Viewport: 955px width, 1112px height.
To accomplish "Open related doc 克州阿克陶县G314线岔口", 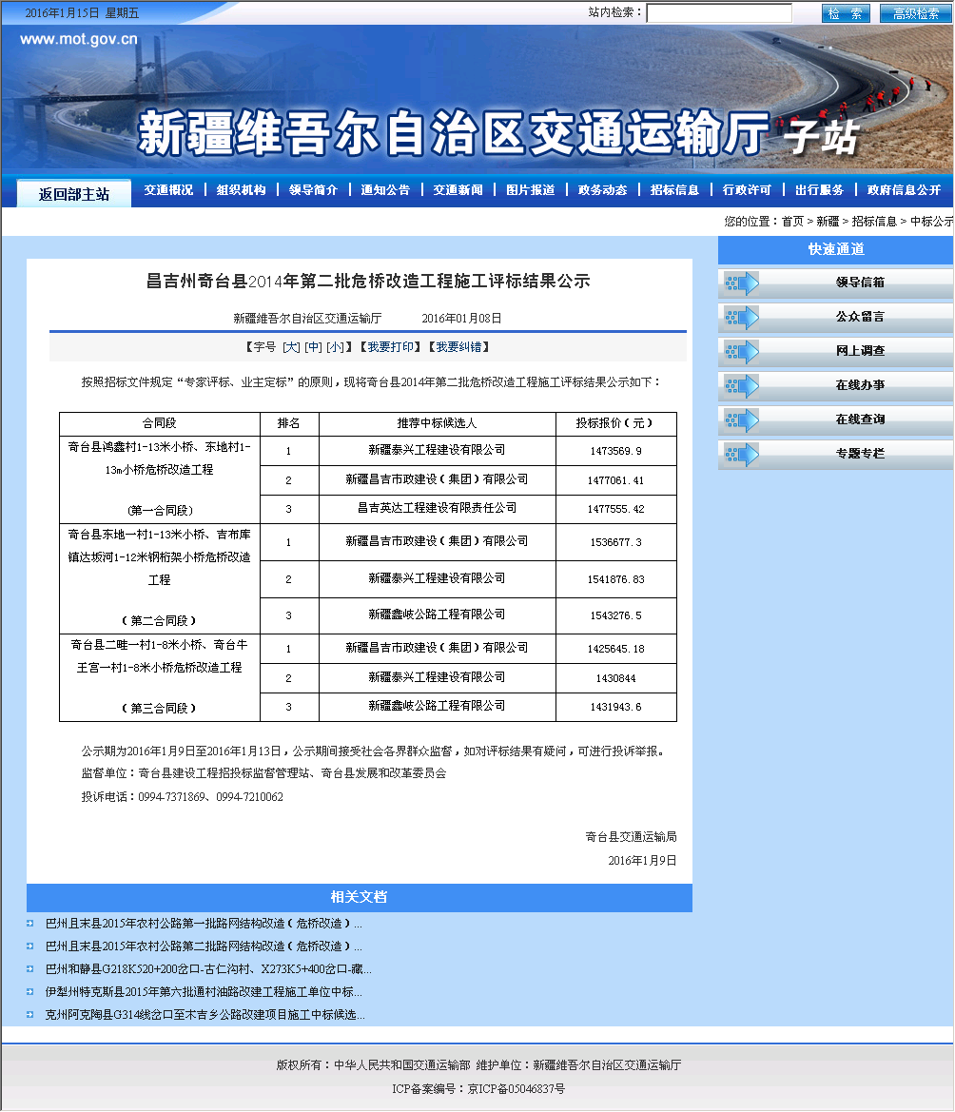I will coord(205,1015).
